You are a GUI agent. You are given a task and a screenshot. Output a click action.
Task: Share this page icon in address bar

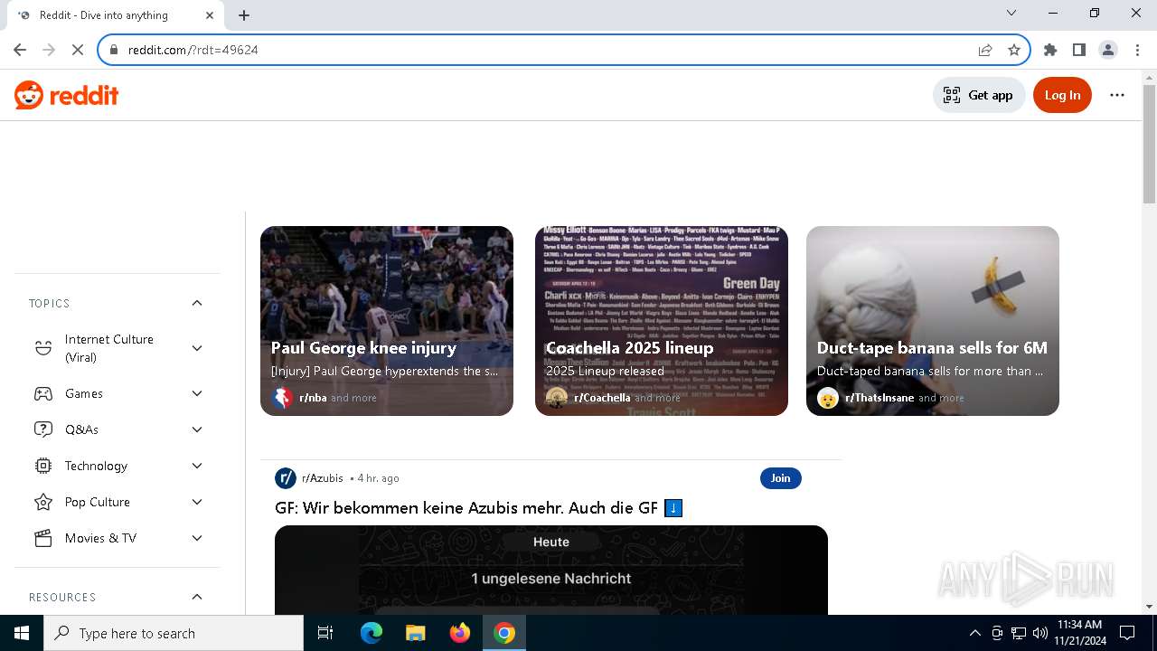(985, 50)
